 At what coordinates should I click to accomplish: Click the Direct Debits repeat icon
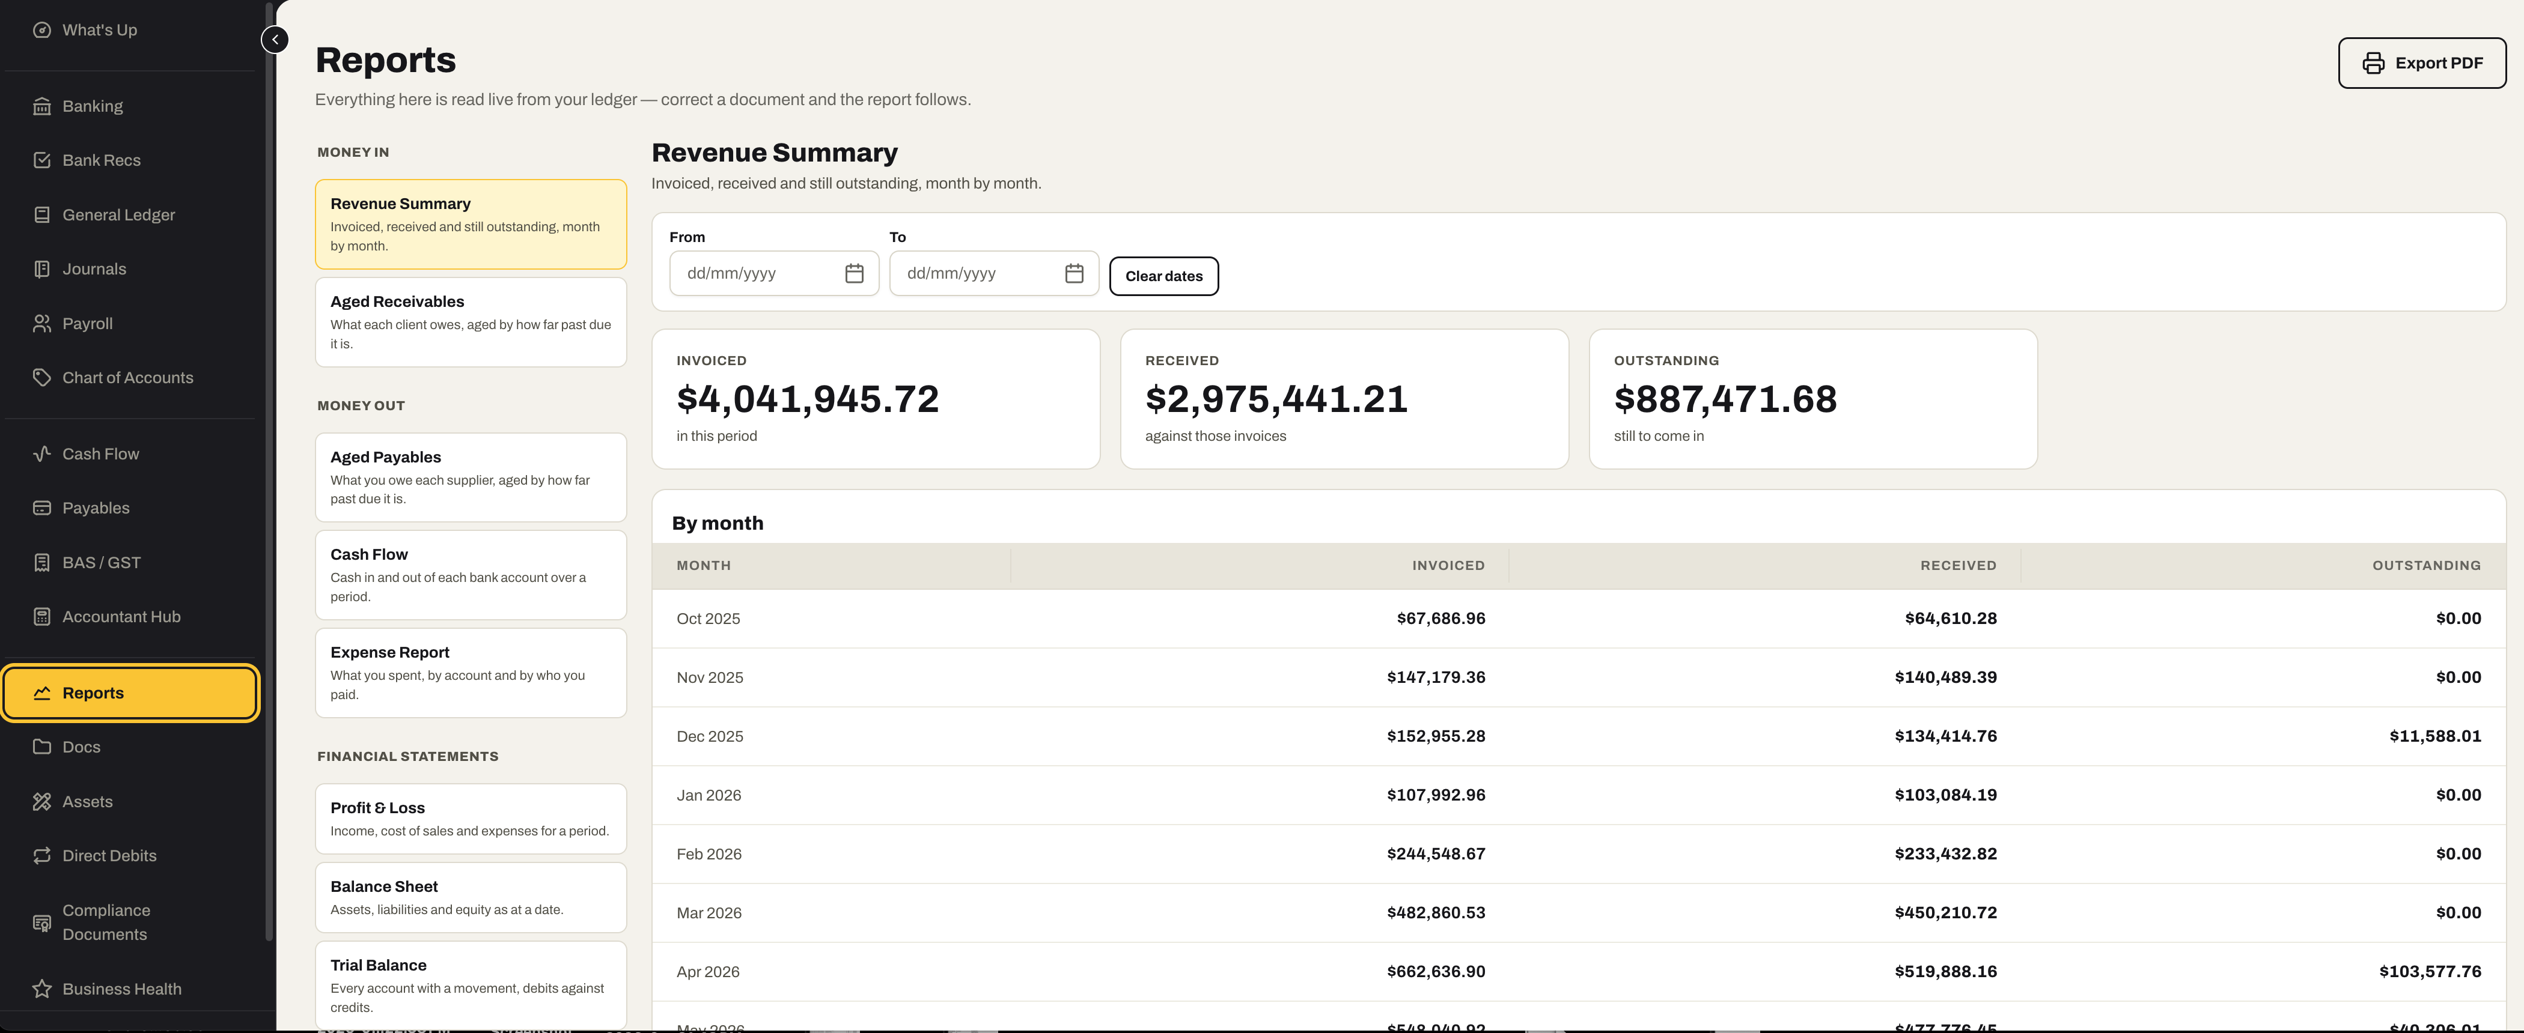point(41,856)
